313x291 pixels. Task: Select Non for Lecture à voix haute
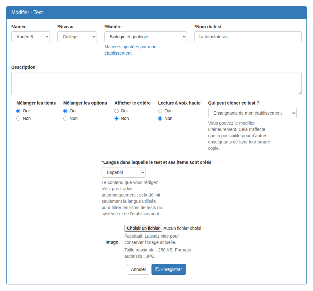160,119
